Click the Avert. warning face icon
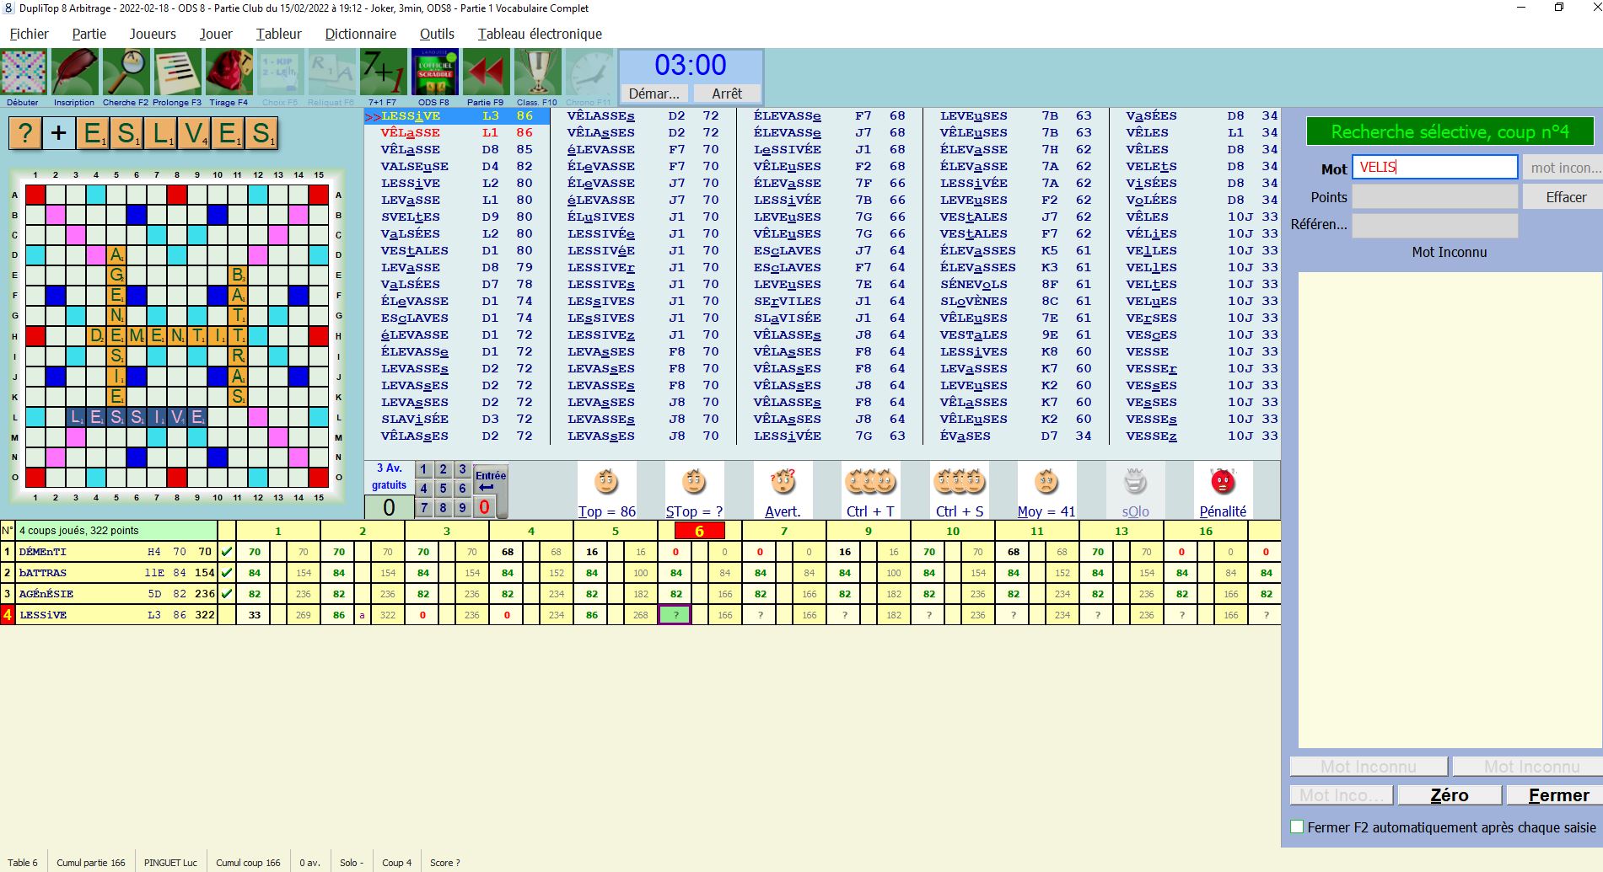Screen dimensions: 1603x872 coord(783,483)
